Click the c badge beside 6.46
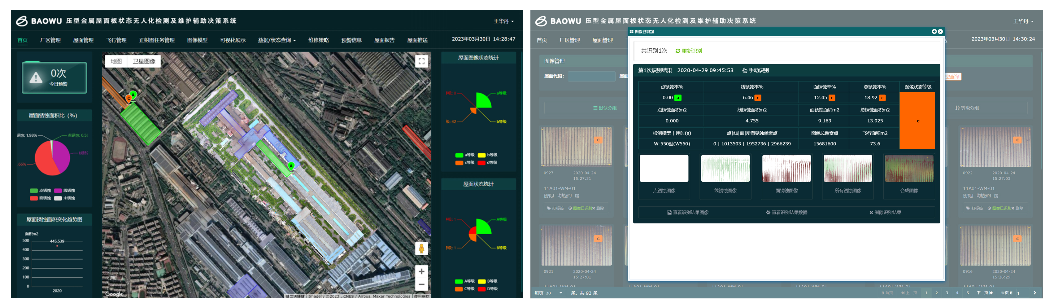 (758, 98)
